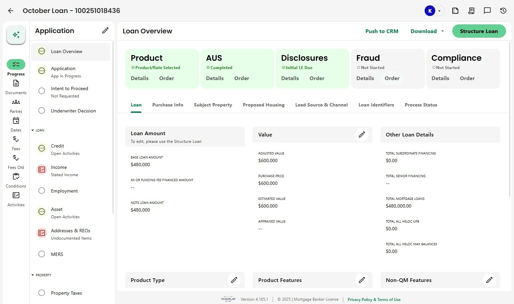
Task: Open the AI sparkle assistant button
Action: coord(16,35)
